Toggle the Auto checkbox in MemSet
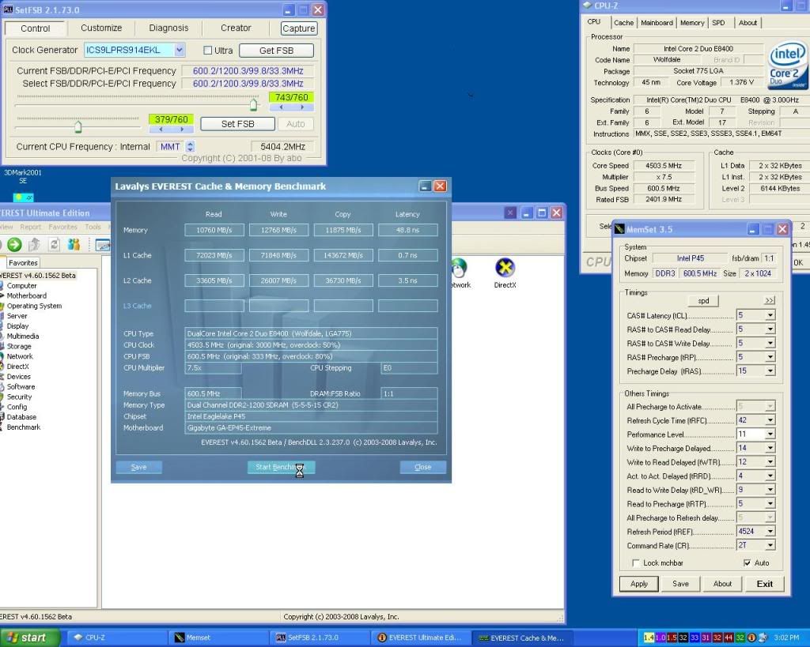Viewport: 810px width, 647px height. coord(747,563)
